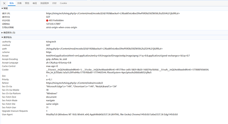
Task: Select the Cache-Control value max-age=0
Action: point(52,66)
